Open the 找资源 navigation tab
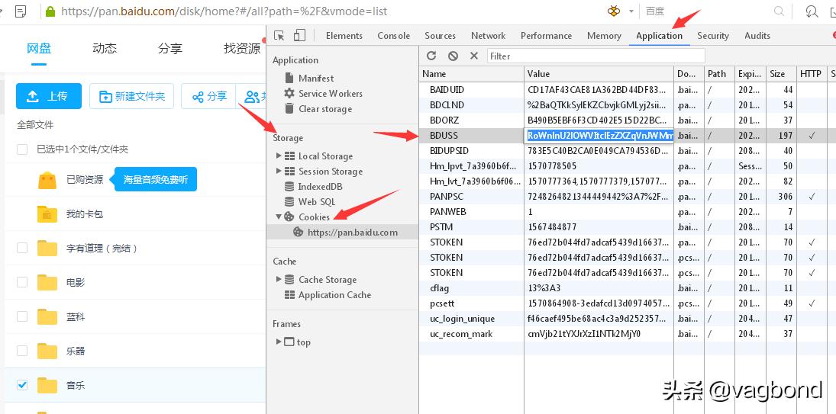Image resolution: width=836 pixels, height=414 pixels. 242,49
